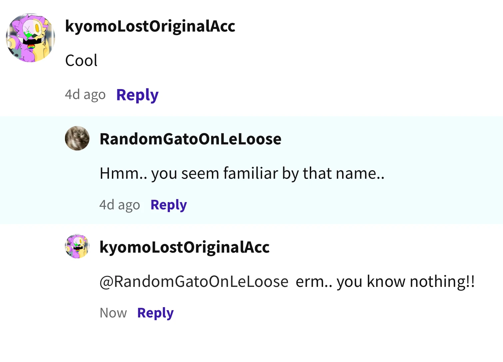Screen dimensions: 503x362
Task: Click the word "Hmm.." in the highlighted comment
Action: click(x=123, y=174)
